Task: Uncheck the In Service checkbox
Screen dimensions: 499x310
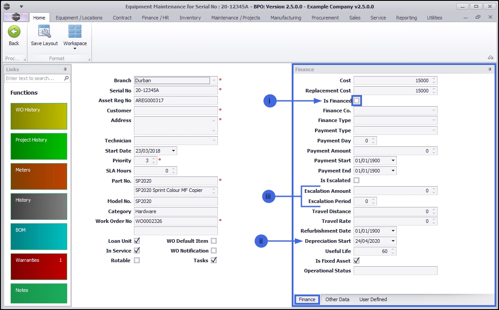Action: tap(137, 251)
